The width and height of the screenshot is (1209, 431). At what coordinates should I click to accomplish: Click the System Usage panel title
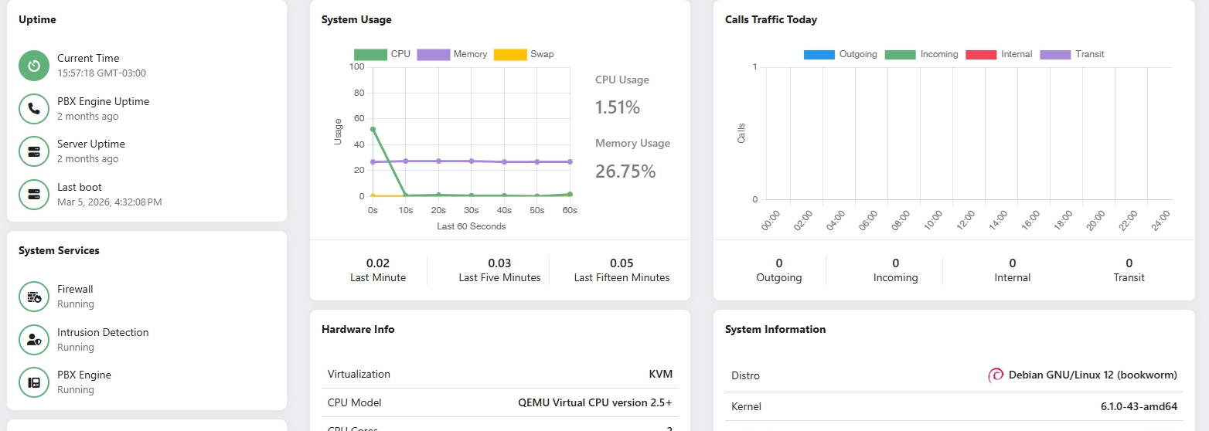356,19
